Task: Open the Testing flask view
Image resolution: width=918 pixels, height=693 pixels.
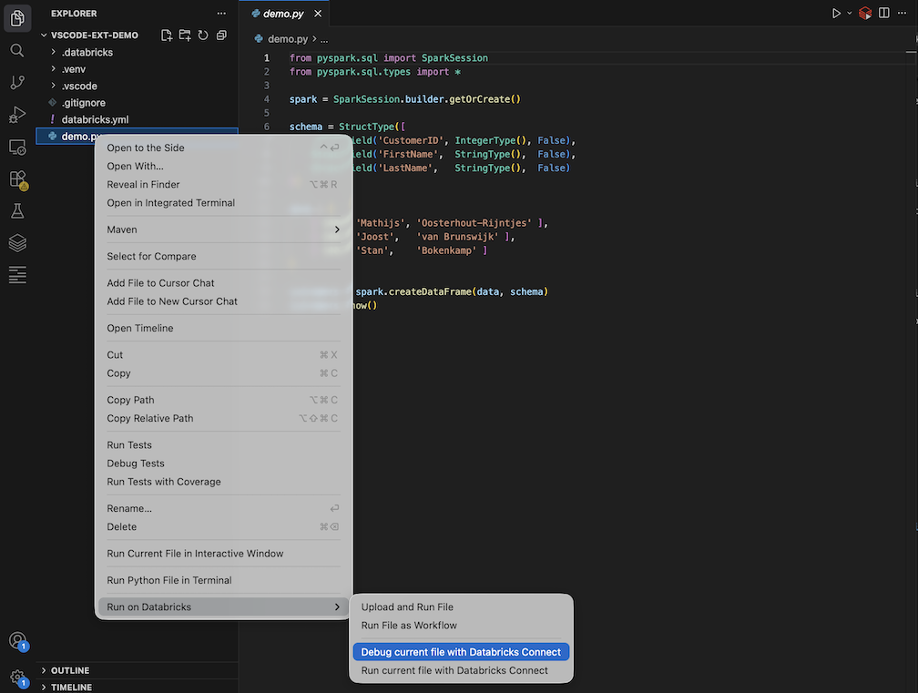Action: pos(17,210)
